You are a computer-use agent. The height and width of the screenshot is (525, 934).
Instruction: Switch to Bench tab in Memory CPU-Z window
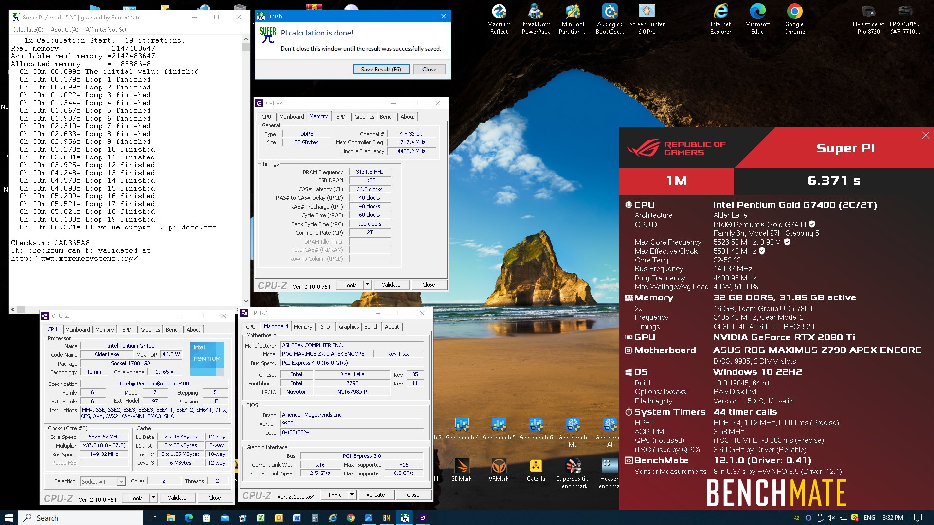(387, 117)
